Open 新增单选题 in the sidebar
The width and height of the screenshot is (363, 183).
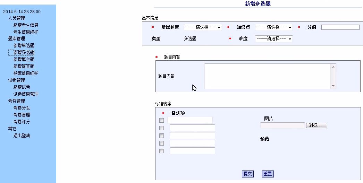pyautogui.click(x=24, y=45)
